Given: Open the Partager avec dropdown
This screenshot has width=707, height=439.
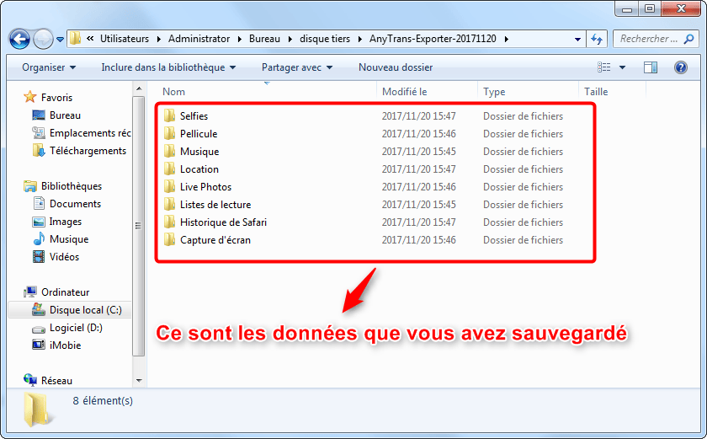Looking at the screenshot, I should pyautogui.click(x=297, y=67).
